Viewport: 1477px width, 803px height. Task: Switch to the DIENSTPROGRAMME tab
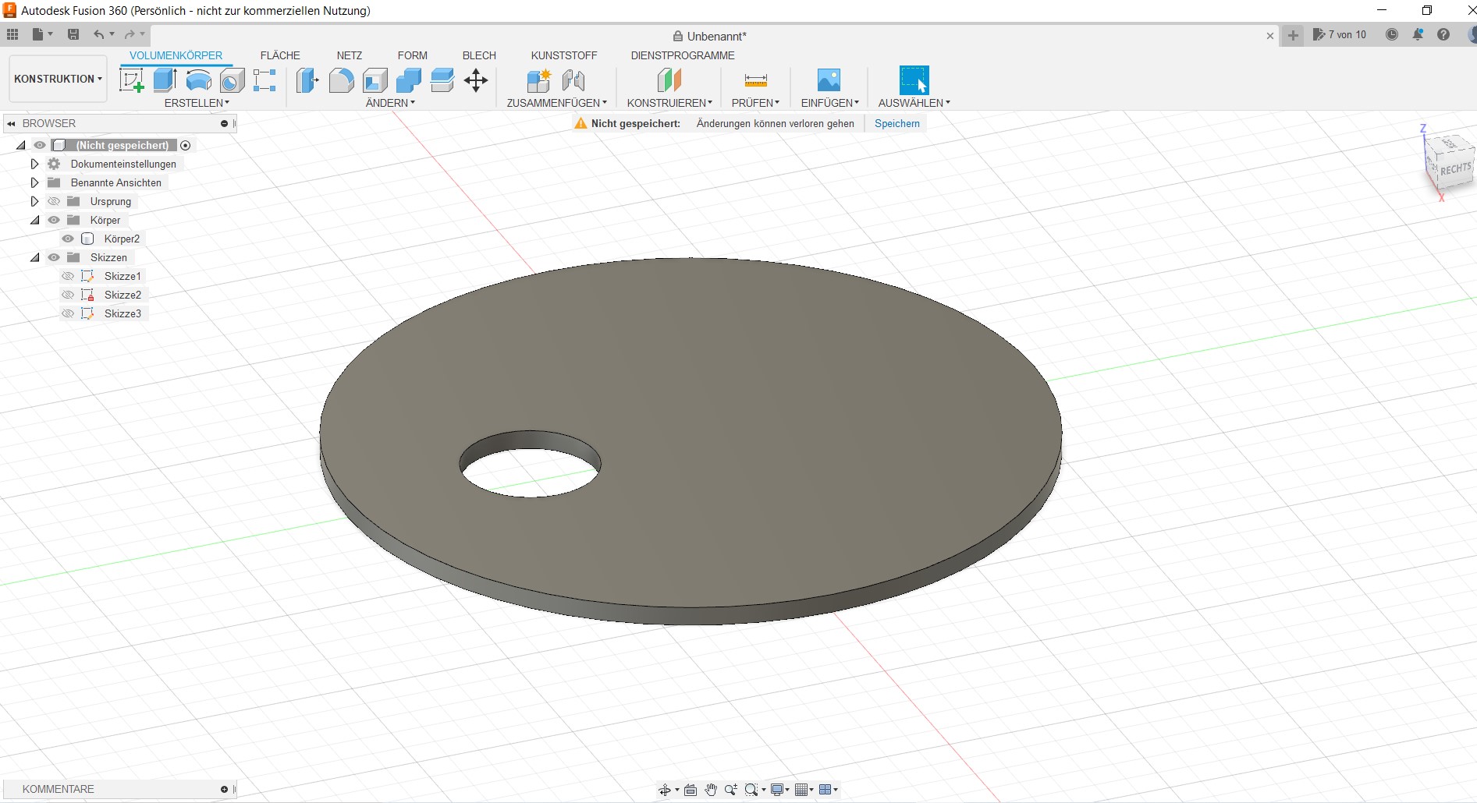pos(683,55)
